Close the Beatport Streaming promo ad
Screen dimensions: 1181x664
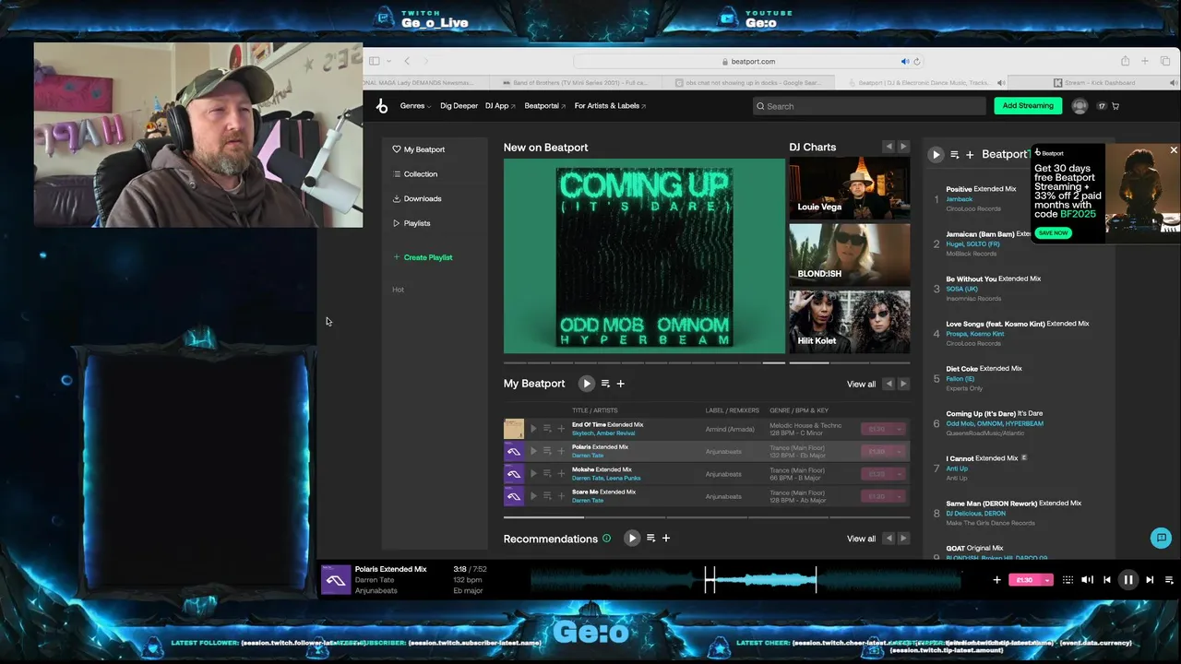click(1174, 150)
